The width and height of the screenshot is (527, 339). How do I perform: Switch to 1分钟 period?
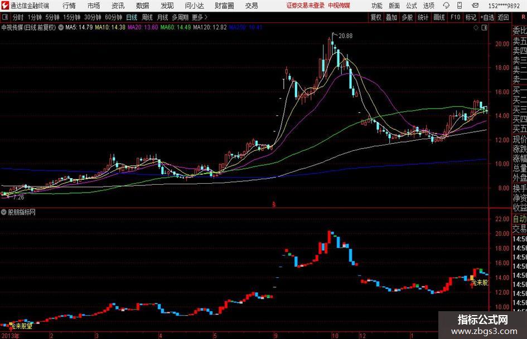coord(35,17)
